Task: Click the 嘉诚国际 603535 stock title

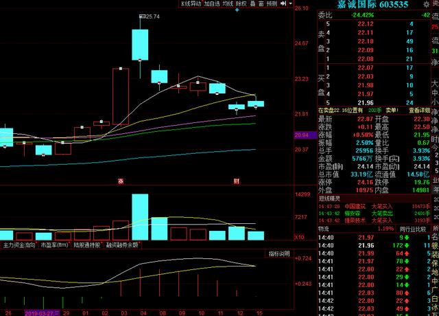Action: coord(372,5)
